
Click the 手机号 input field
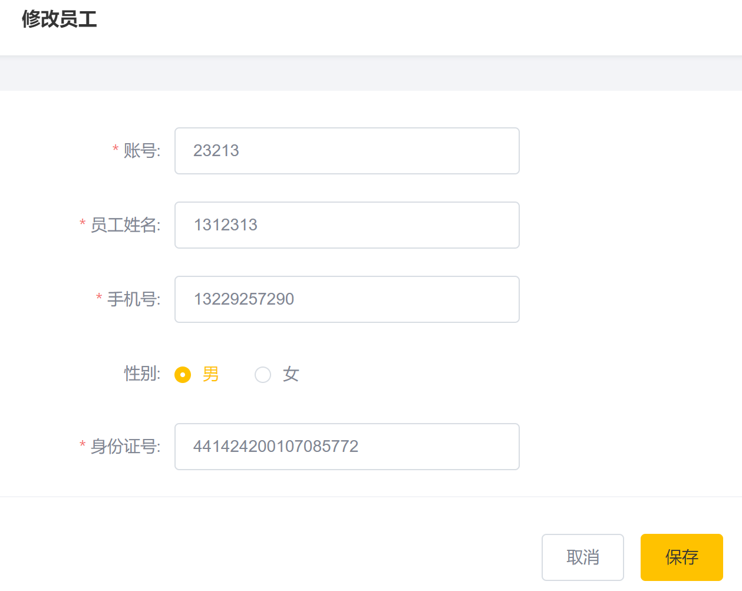tap(347, 299)
